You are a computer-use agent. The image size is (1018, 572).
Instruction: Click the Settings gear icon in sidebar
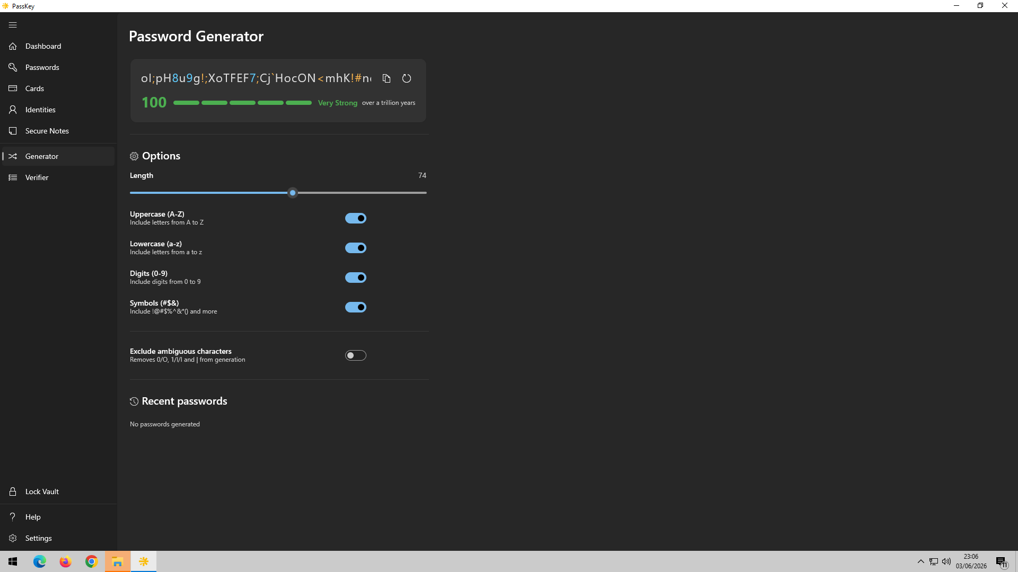pos(13,538)
